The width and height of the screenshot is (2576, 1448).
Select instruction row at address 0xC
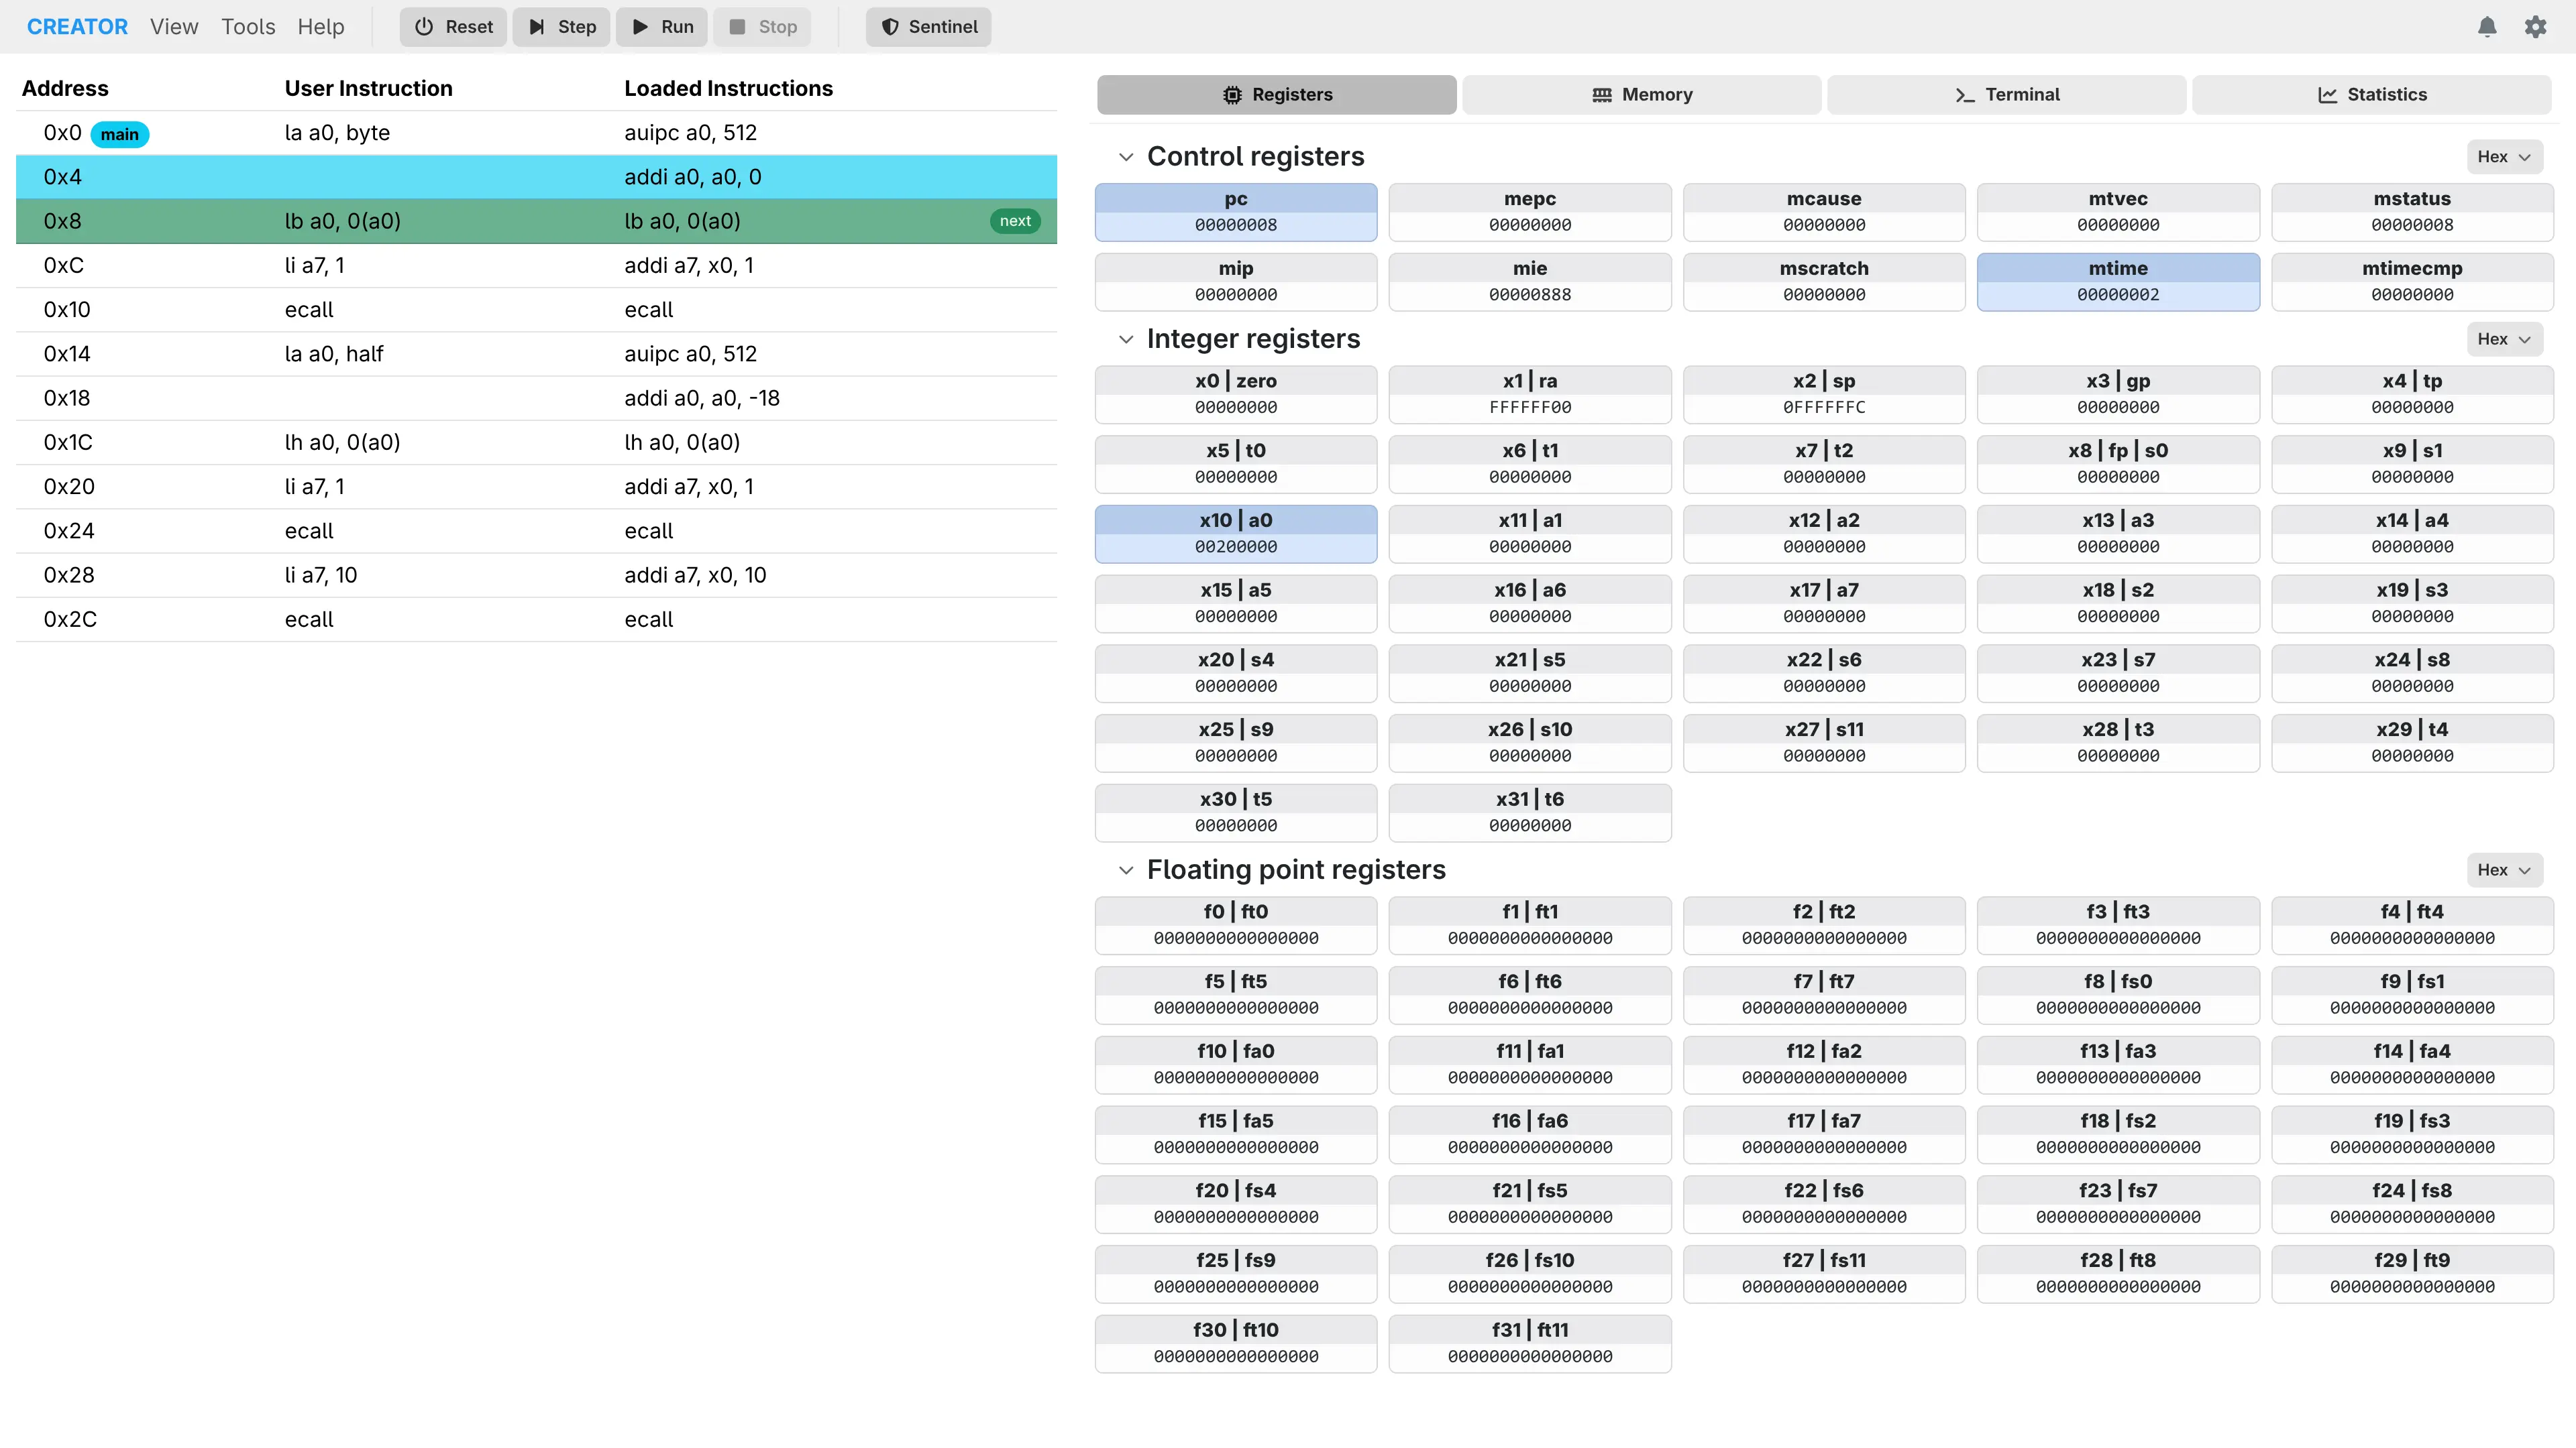[536, 266]
